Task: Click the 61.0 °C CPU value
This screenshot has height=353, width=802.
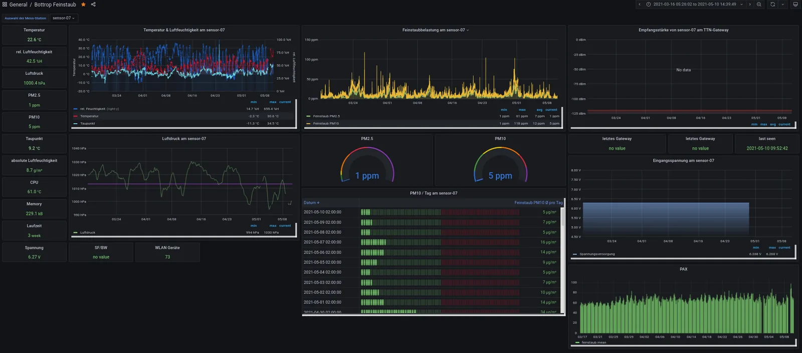Action: click(x=34, y=192)
